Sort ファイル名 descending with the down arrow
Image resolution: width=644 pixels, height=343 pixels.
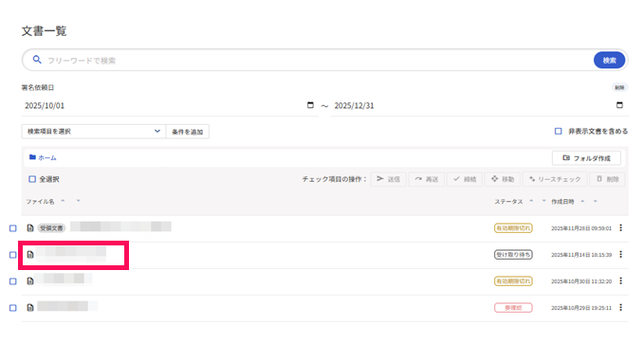click(x=78, y=201)
